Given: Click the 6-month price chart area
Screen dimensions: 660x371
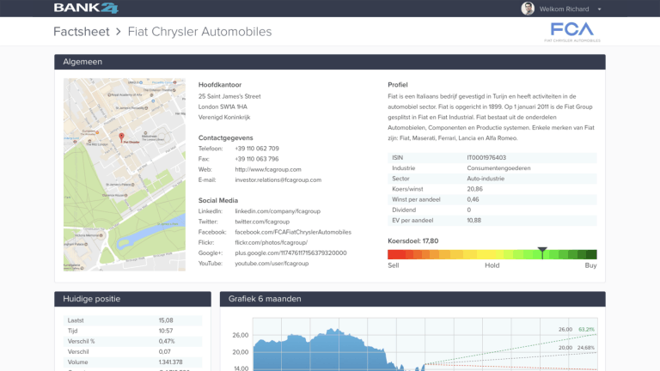Looking at the screenshot, I should tap(425, 344).
